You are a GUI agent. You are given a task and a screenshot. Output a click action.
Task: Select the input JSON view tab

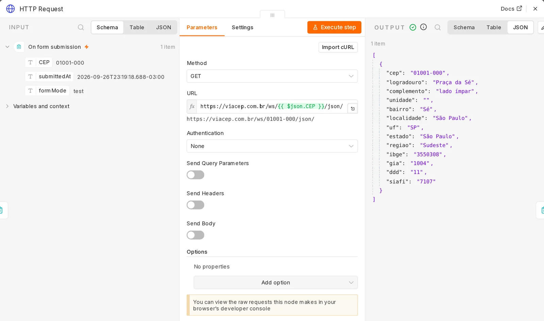(x=164, y=27)
